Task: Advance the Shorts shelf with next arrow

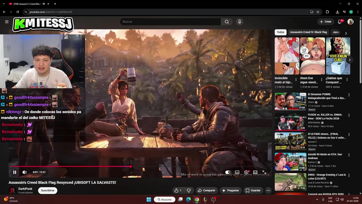Action: pyautogui.click(x=350, y=60)
